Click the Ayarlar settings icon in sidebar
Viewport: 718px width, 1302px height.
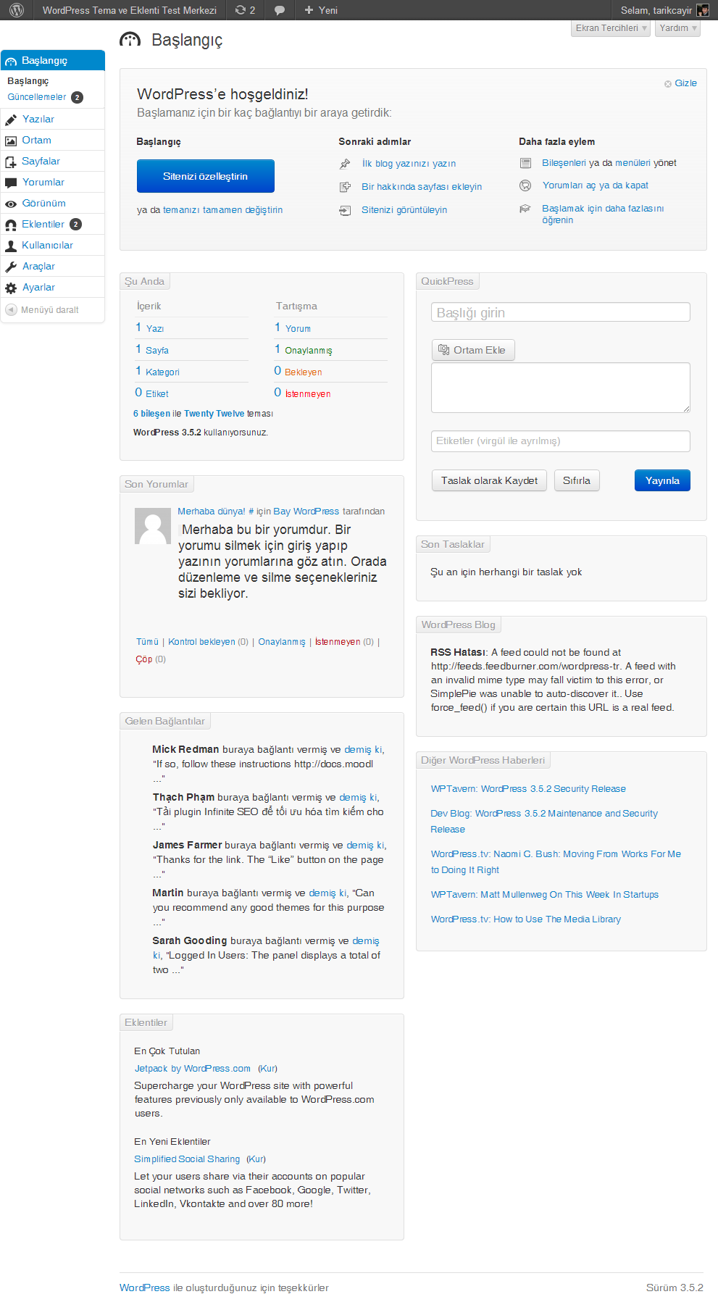11,288
